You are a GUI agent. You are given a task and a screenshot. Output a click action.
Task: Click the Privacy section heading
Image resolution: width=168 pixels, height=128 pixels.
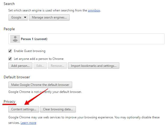(x=9, y=101)
